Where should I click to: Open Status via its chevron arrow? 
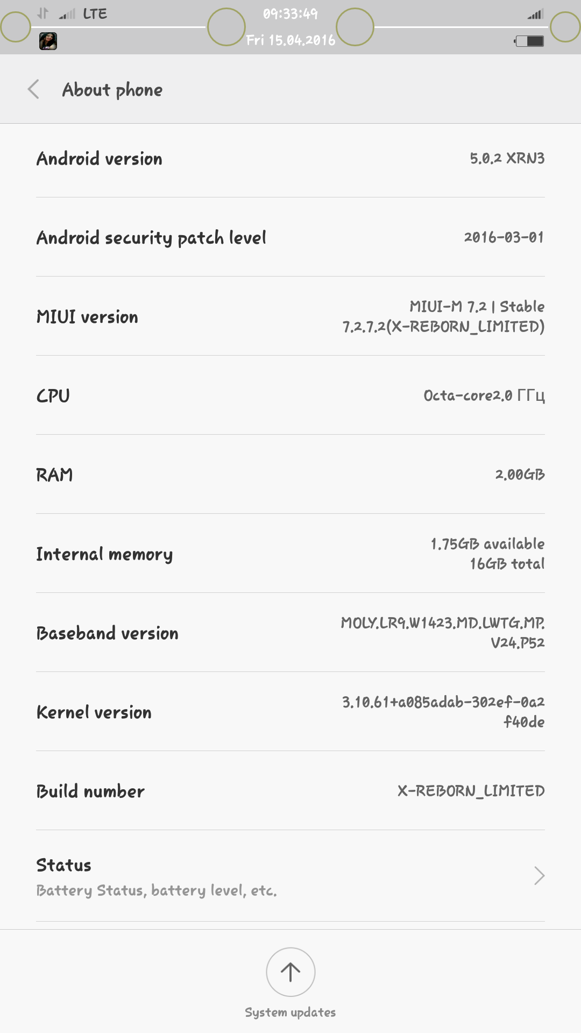539,876
